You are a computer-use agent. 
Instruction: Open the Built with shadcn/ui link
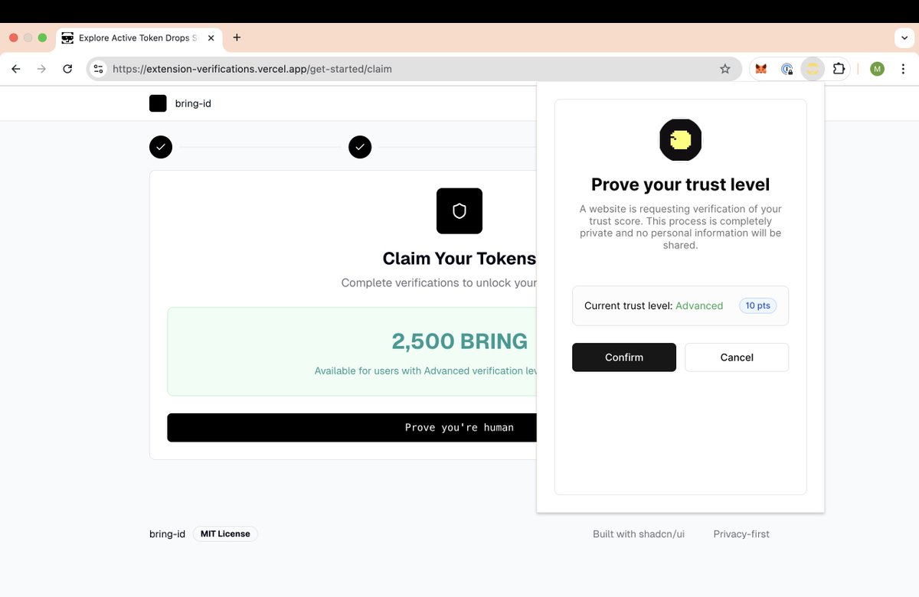[x=639, y=534]
